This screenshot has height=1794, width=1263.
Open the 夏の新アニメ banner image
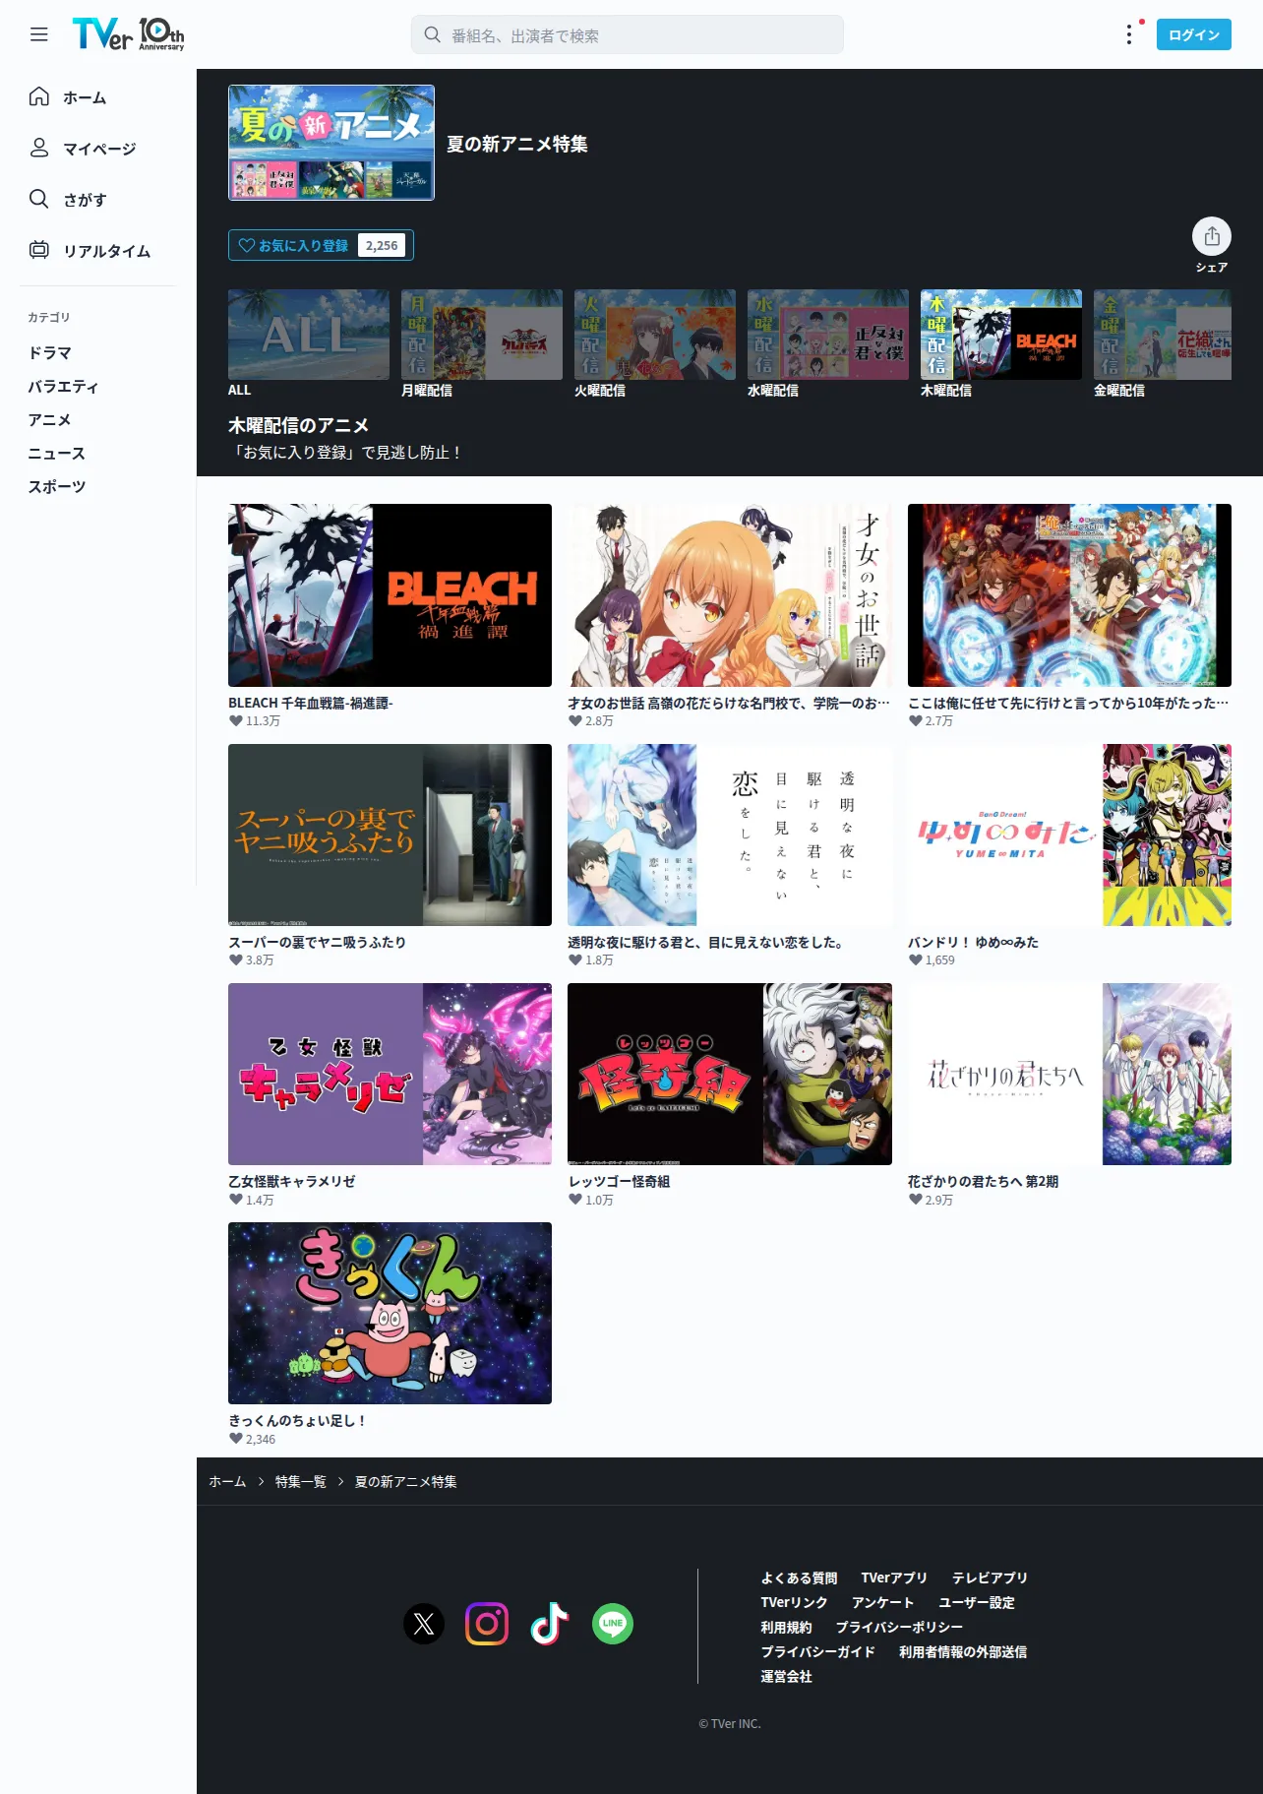tap(331, 143)
